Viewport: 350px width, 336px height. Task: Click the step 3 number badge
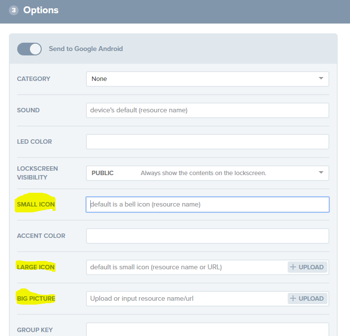click(13, 10)
